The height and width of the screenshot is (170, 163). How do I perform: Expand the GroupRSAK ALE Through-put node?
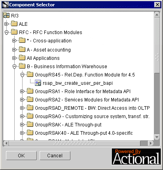click(x=22, y=124)
